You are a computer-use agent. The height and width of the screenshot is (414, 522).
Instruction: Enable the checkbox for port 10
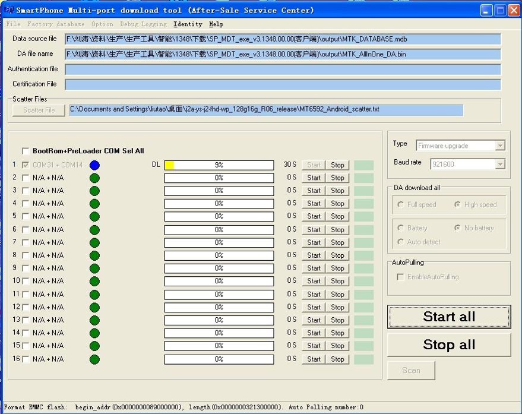(26, 281)
